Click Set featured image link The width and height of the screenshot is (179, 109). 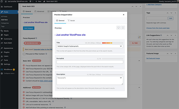(x=153, y=59)
